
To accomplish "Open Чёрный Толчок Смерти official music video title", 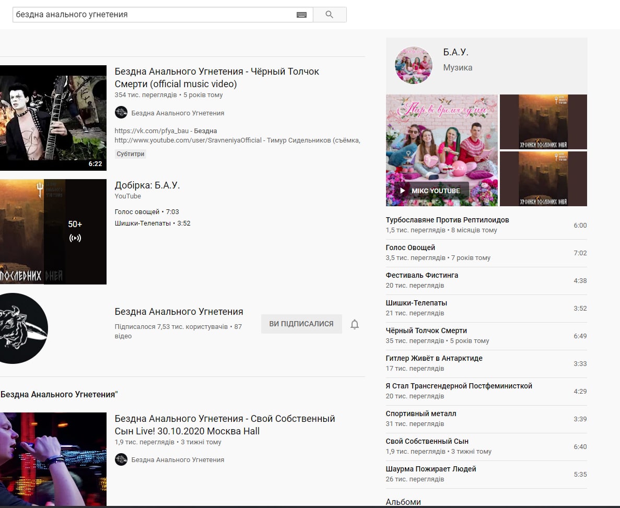I will pos(217,77).
